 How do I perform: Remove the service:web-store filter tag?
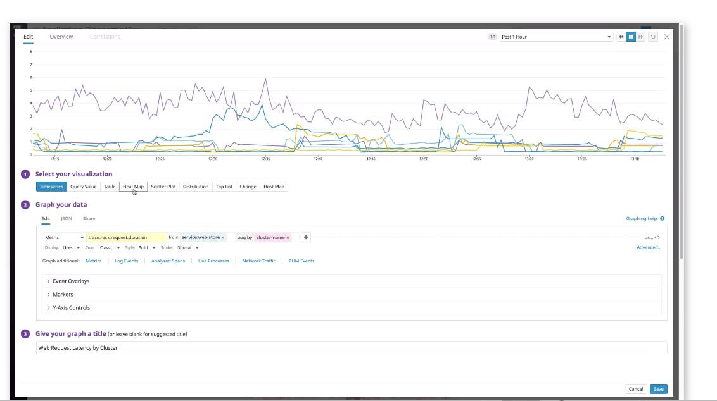pyautogui.click(x=223, y=238)
